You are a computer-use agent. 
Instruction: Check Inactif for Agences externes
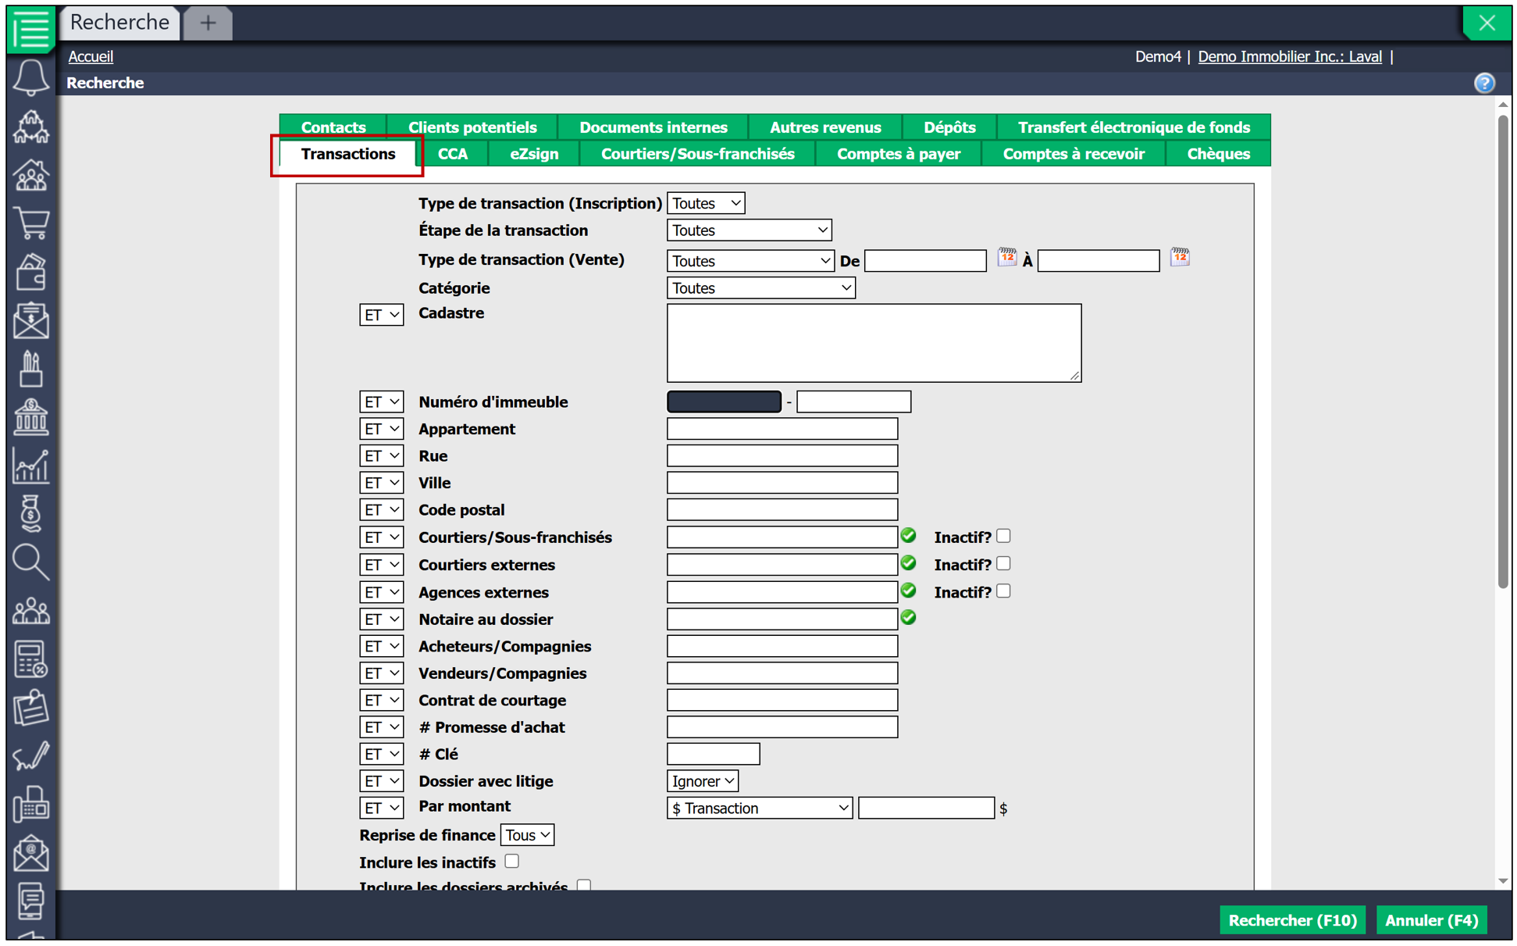pos(1003,591)
